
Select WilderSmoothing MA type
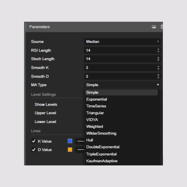click(101, 133)
